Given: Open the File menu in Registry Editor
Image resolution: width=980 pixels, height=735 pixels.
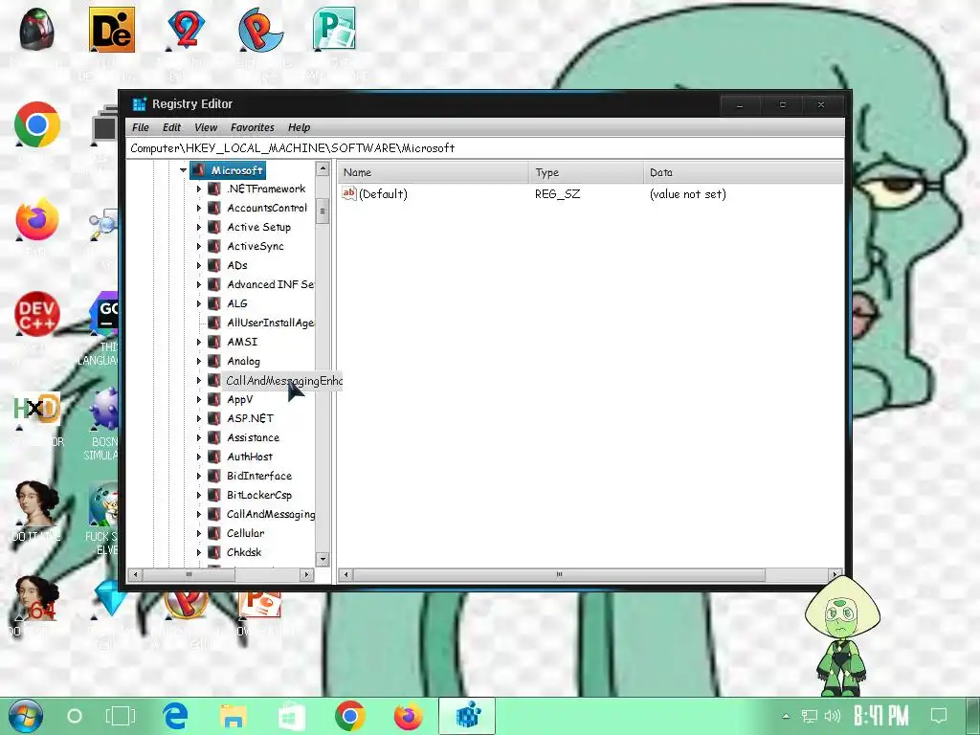Looking at the screenshot, I should (x=141, y=127).
